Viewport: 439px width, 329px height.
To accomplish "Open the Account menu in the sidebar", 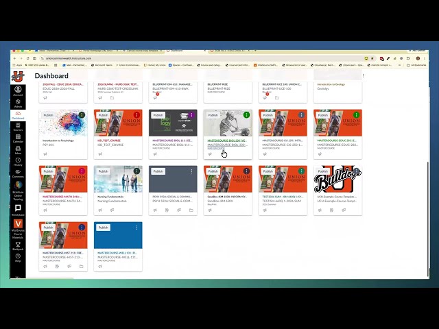I will [18, 91].
